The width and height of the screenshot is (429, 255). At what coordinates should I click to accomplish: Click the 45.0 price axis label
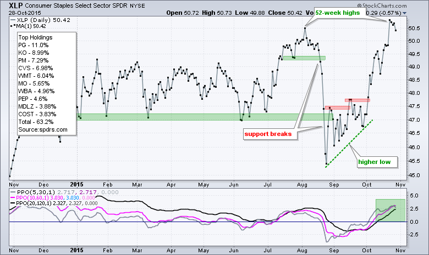[414, 175]
